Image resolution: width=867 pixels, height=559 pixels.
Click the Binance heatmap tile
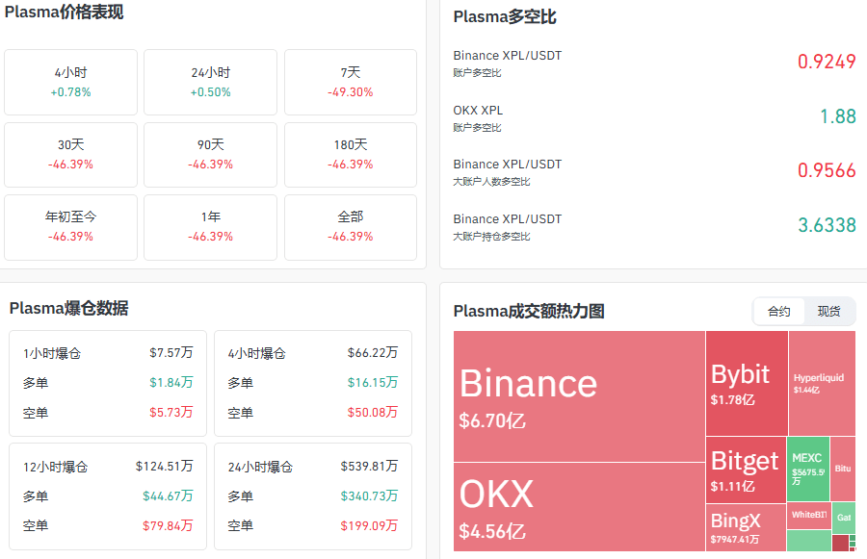[x=579, y=395]
